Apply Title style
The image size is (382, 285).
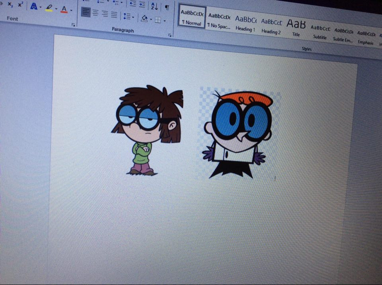pos(296,28)
